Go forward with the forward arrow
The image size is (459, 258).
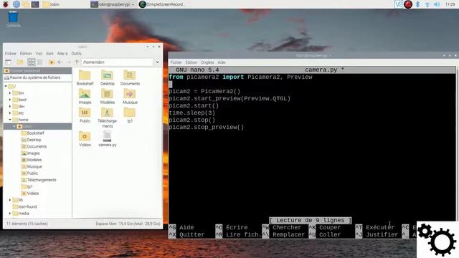point(68,62)
